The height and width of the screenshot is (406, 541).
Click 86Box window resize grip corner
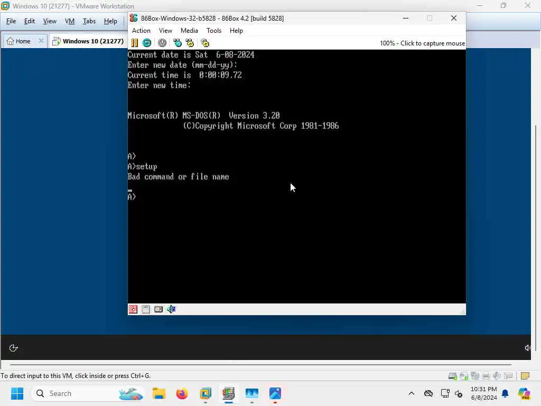coord(463,312)
